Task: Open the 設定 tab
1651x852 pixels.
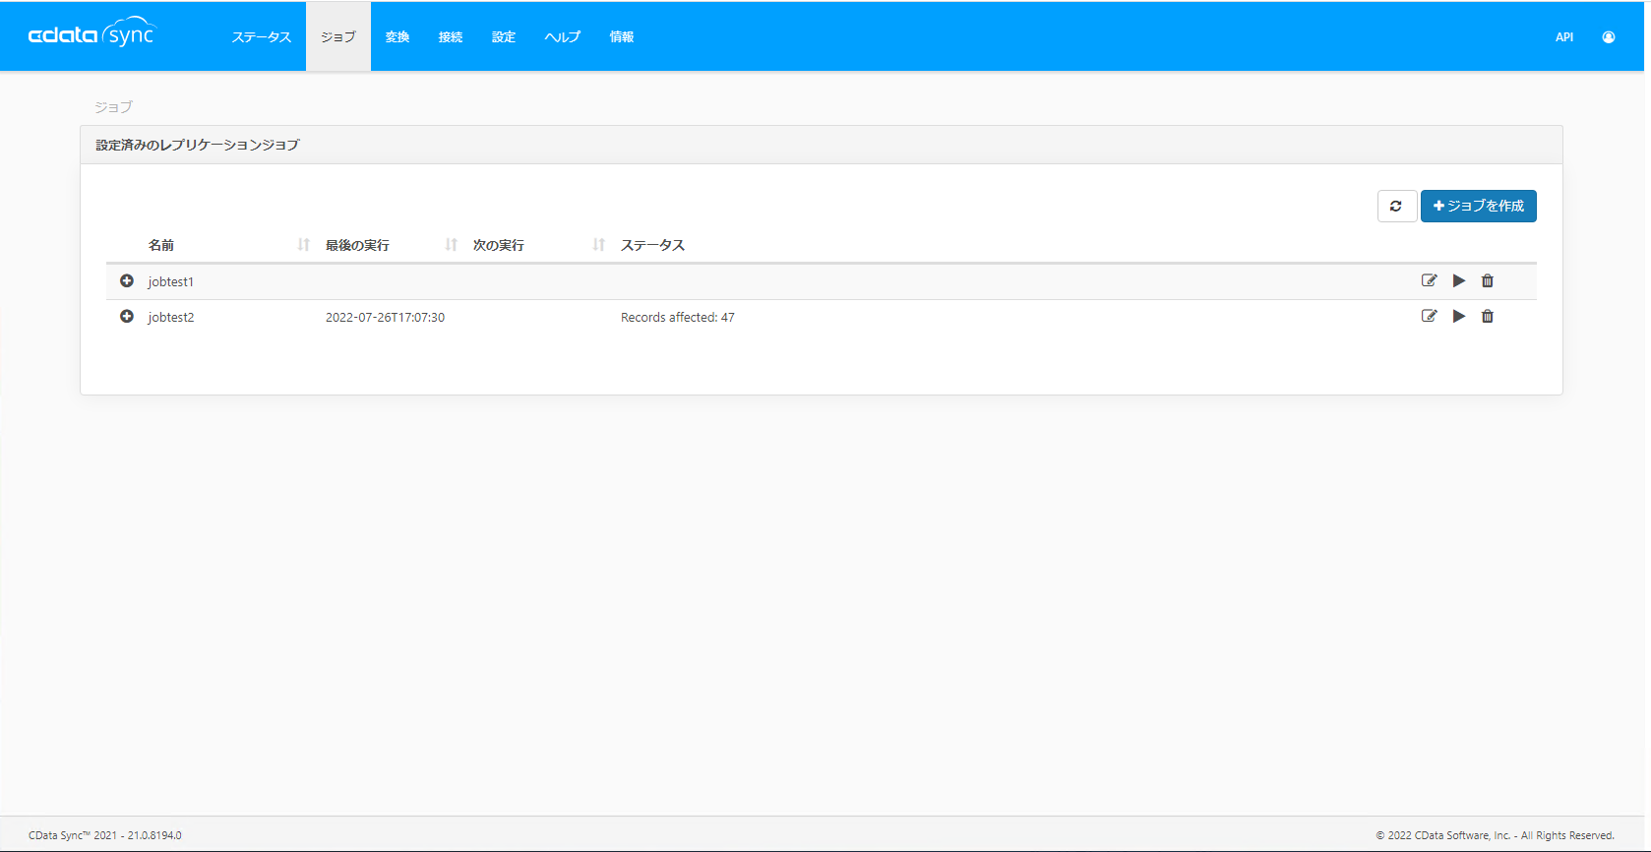Action: coord(504,37)
